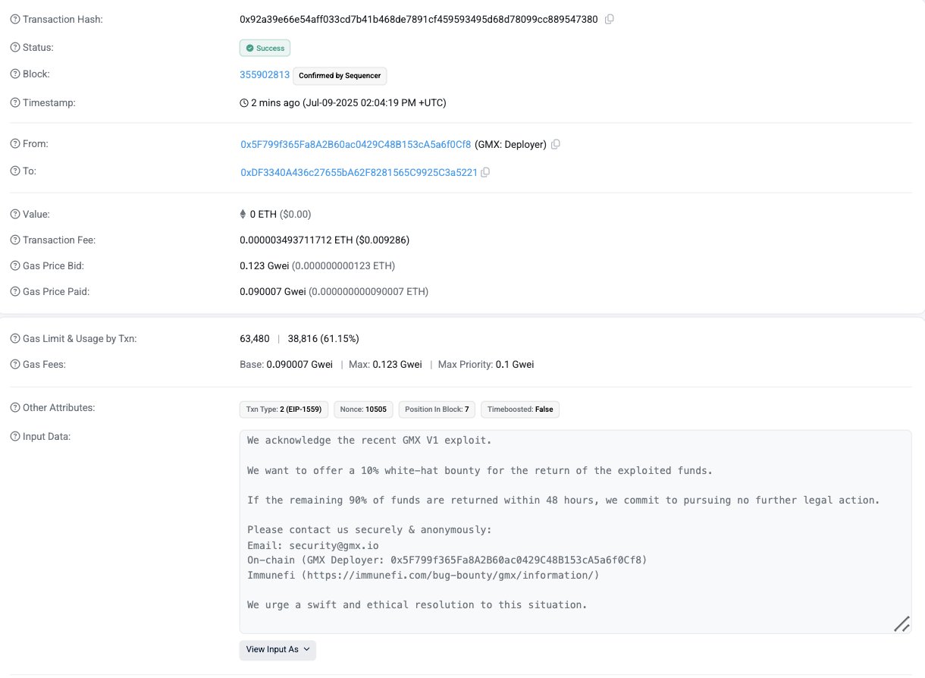This screenshot has width=925, height=678.
Task: Open the View Input As dropdown
Action: pos(277,650)
